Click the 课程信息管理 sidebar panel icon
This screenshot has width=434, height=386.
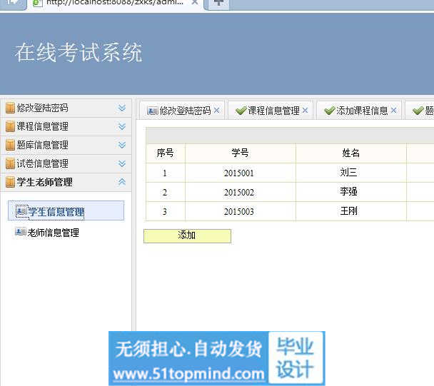tap(10, 127)
